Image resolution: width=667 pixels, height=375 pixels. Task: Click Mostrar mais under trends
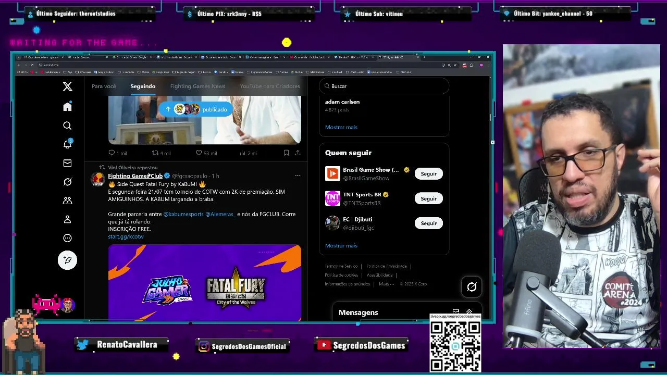pyautogui.click(x=341, y=127)
